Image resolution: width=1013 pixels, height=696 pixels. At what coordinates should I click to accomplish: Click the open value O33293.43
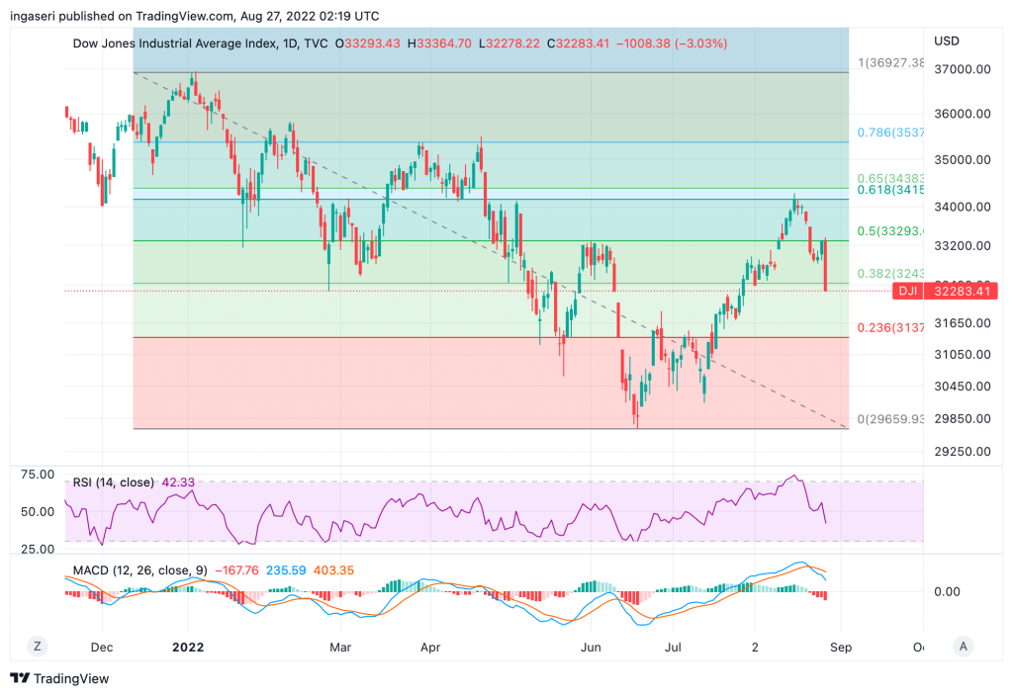(x=368, y=43)
